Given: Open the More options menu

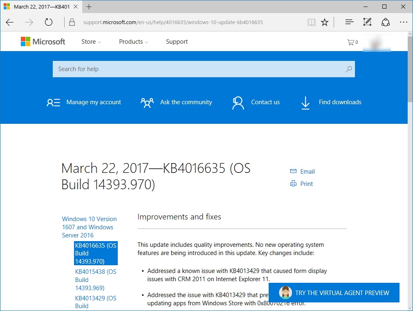Looking at the screenshot, I should coord(404,22).
